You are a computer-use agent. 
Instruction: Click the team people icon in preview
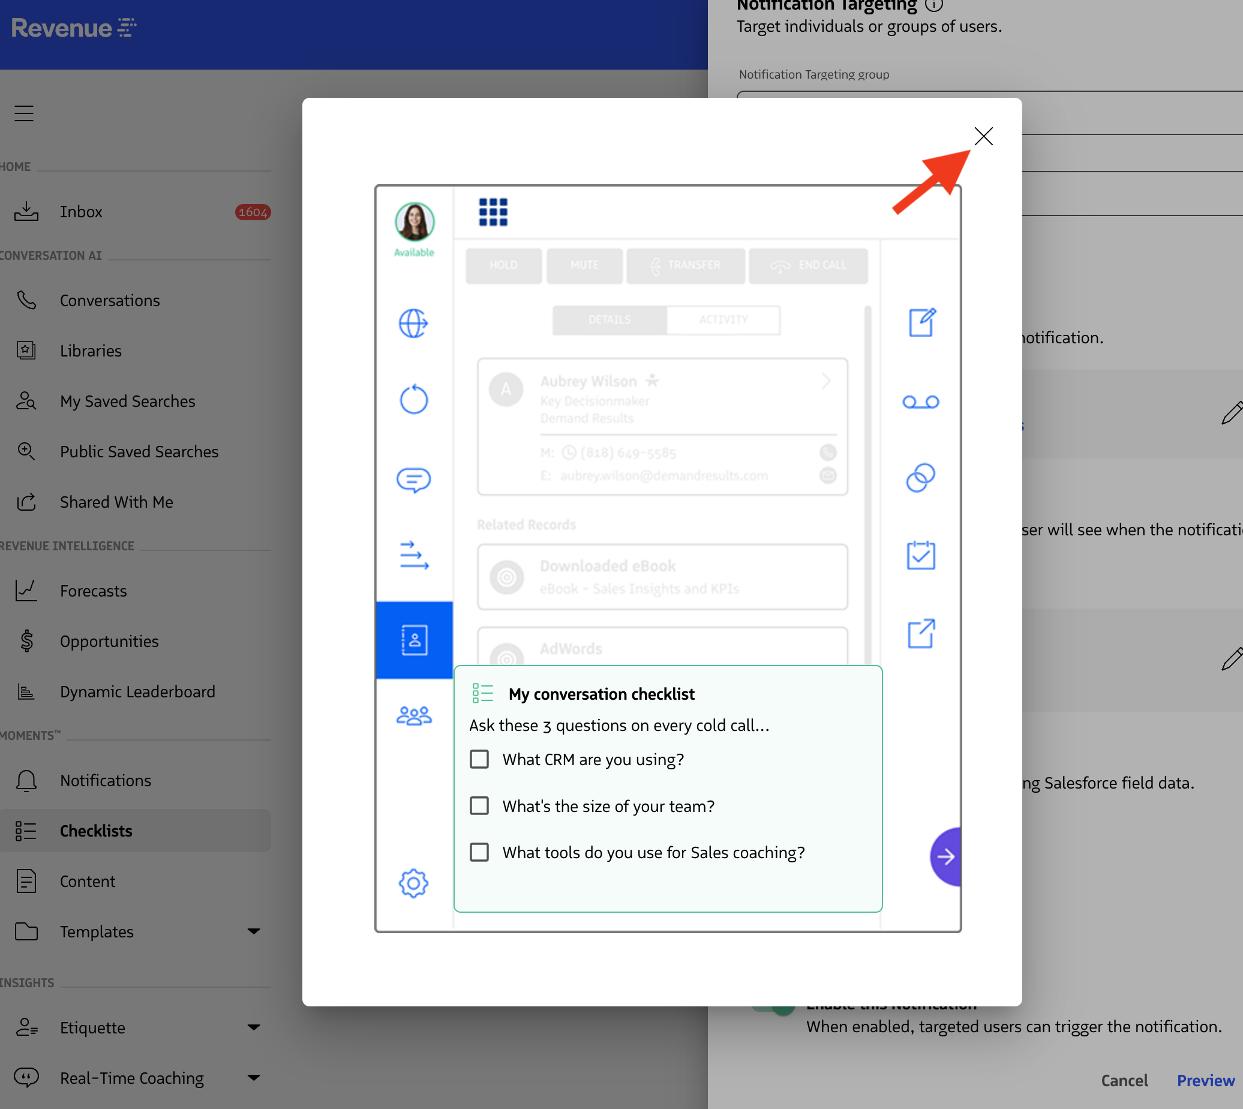click(x=414, y=716)
